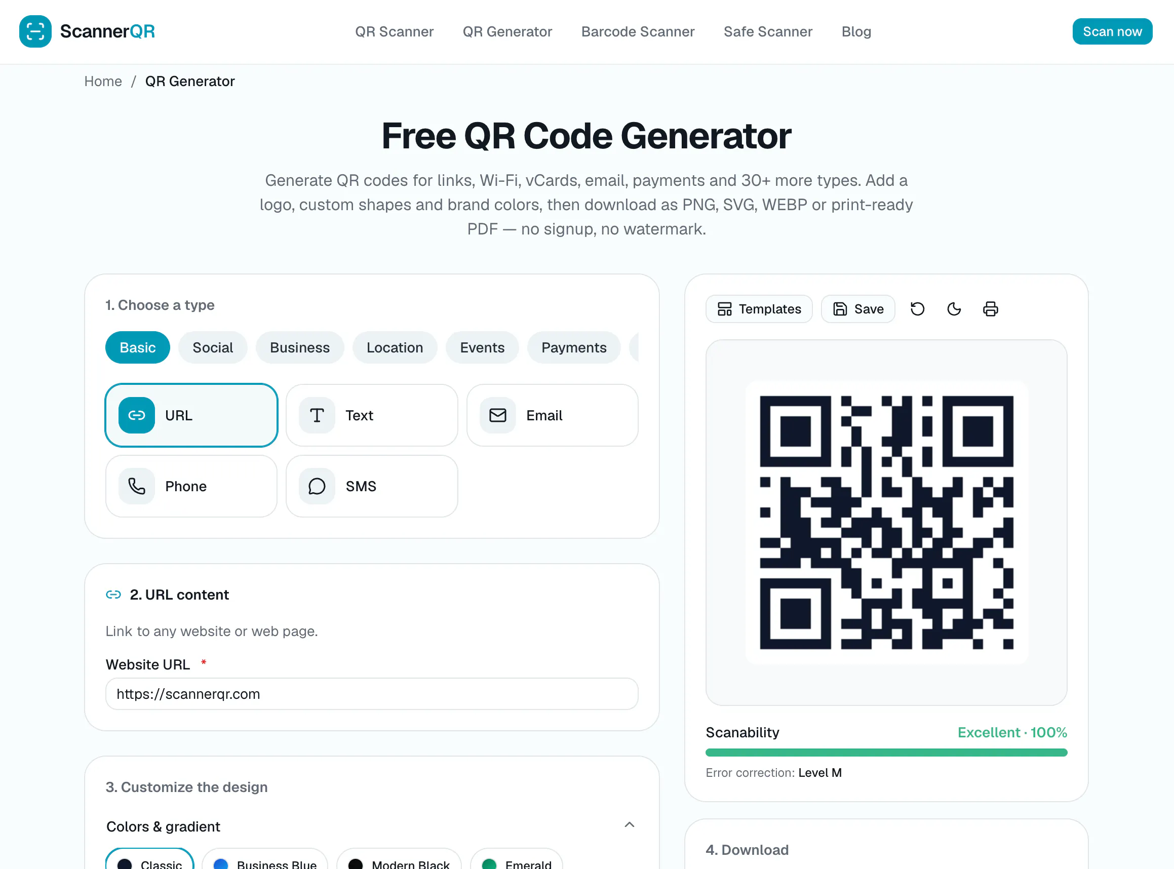
Task: Open the Blog nav link
Action: click(x=856, y=31)
